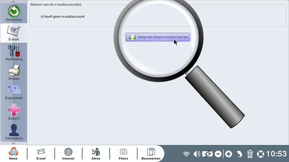Open the Ordissimo settings section
The width and height of the screenshot is (289, 162).
click(x=14, y=13)
